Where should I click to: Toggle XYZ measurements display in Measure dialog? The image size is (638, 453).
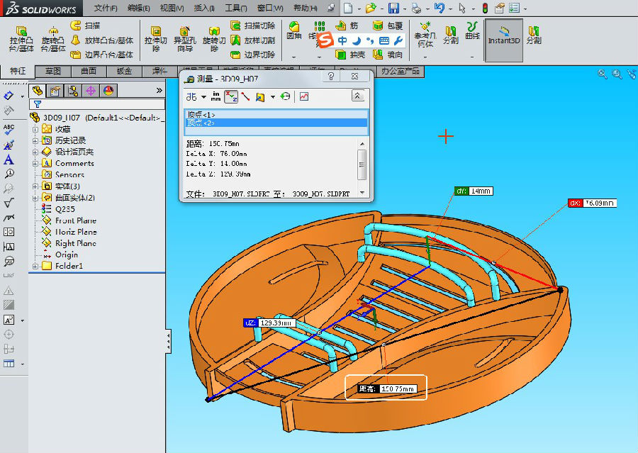tap(230, 96)
